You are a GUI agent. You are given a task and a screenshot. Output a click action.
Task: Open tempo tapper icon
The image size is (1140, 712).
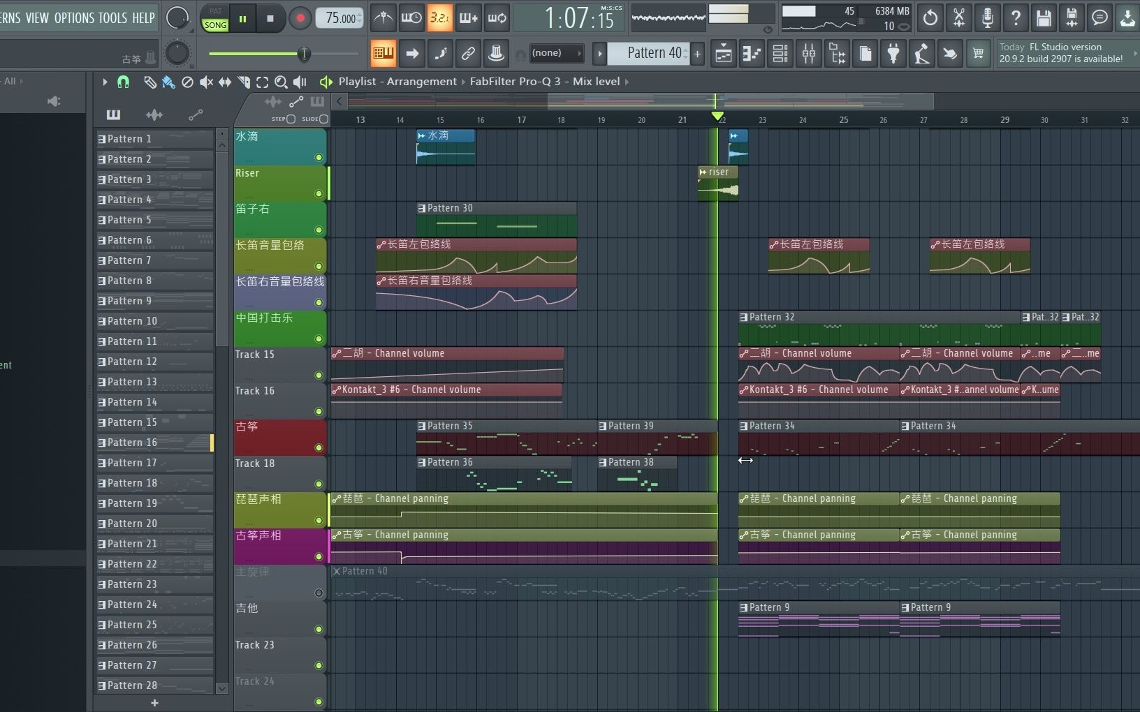(x=922, y=53)
